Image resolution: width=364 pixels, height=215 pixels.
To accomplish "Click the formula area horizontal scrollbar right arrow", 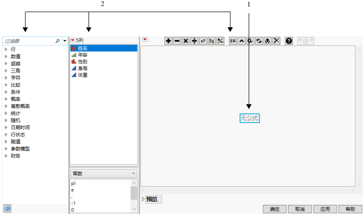I will coord(352,190).
